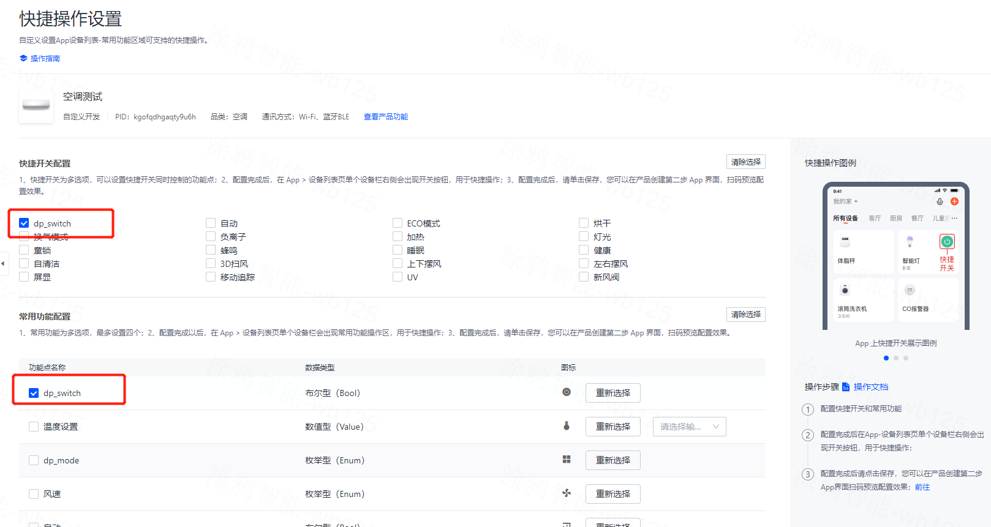Click the green power button in phone preview
This screenshot has width=991, height=527.
[947, 242]
